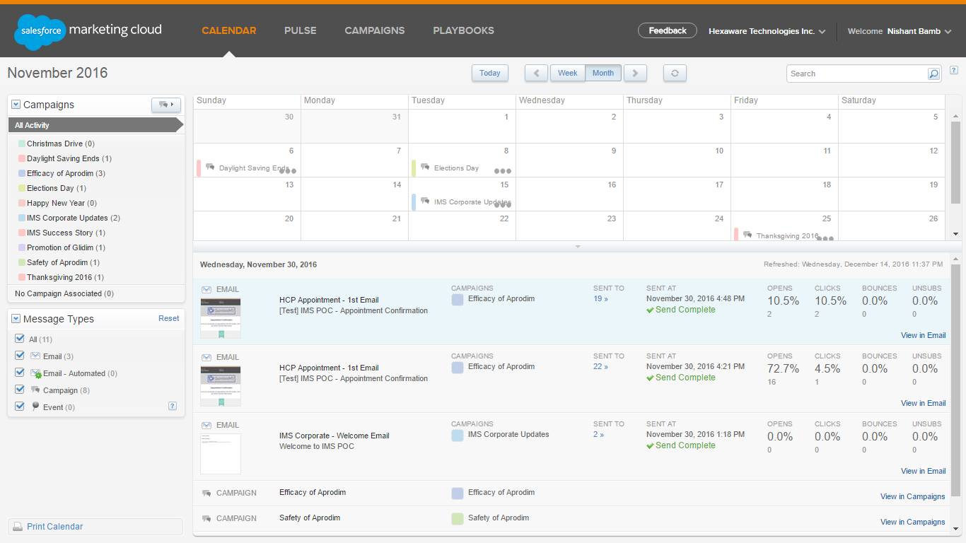The width and height of the screenshot is (966, 543).
Task: Click the search magnifier icon
Action: point(933,74)
